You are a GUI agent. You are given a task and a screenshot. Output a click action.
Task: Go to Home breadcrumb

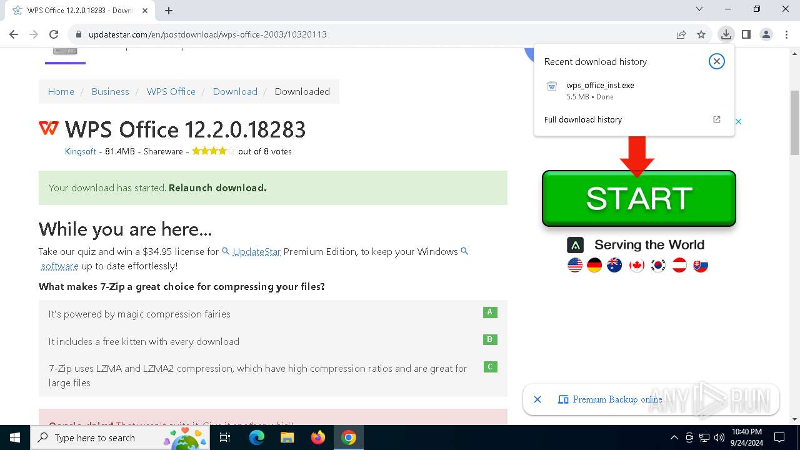pos(61,91)
